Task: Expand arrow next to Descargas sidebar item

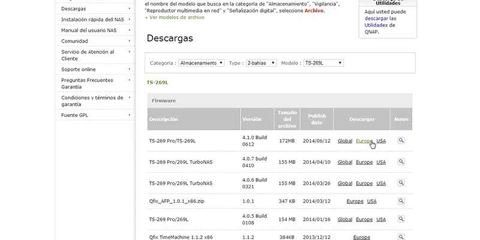Action: (129, 8)
